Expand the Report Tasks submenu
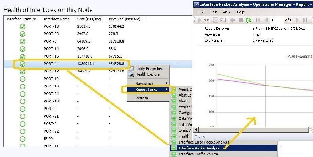The image size is (313, 157). pos(148,89)
